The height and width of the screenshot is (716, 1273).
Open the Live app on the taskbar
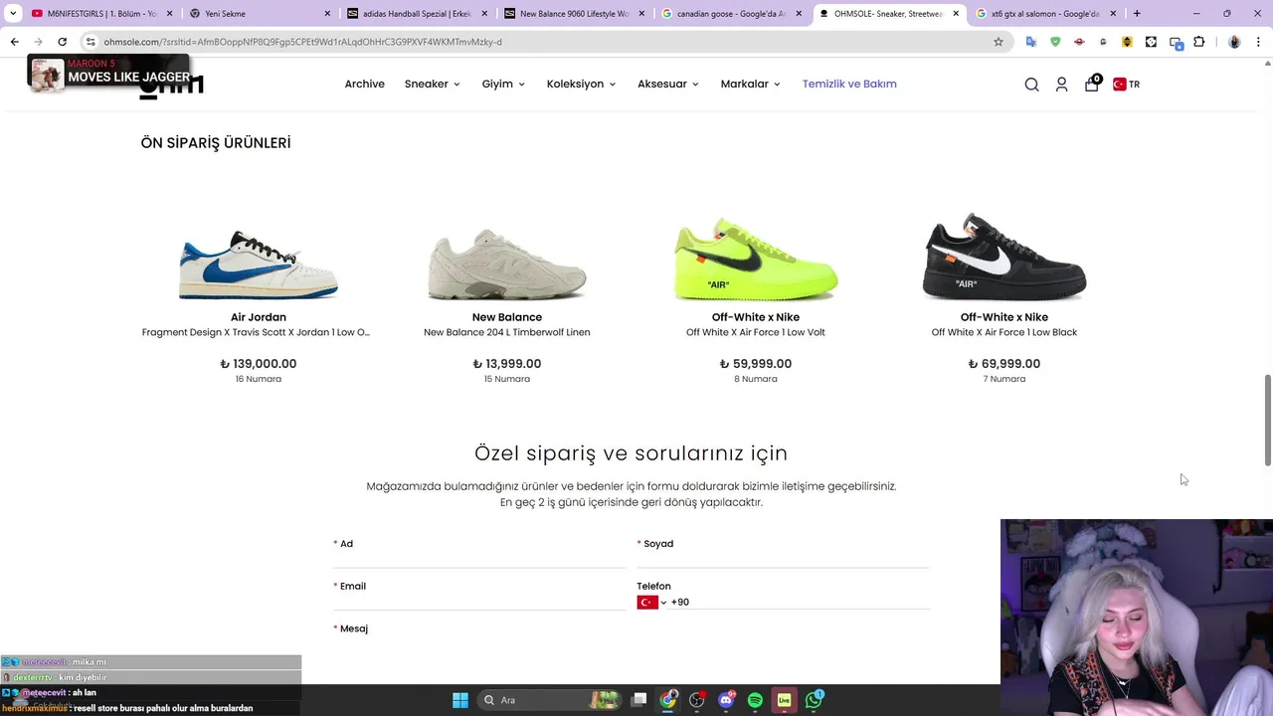(x=785, y=700)
